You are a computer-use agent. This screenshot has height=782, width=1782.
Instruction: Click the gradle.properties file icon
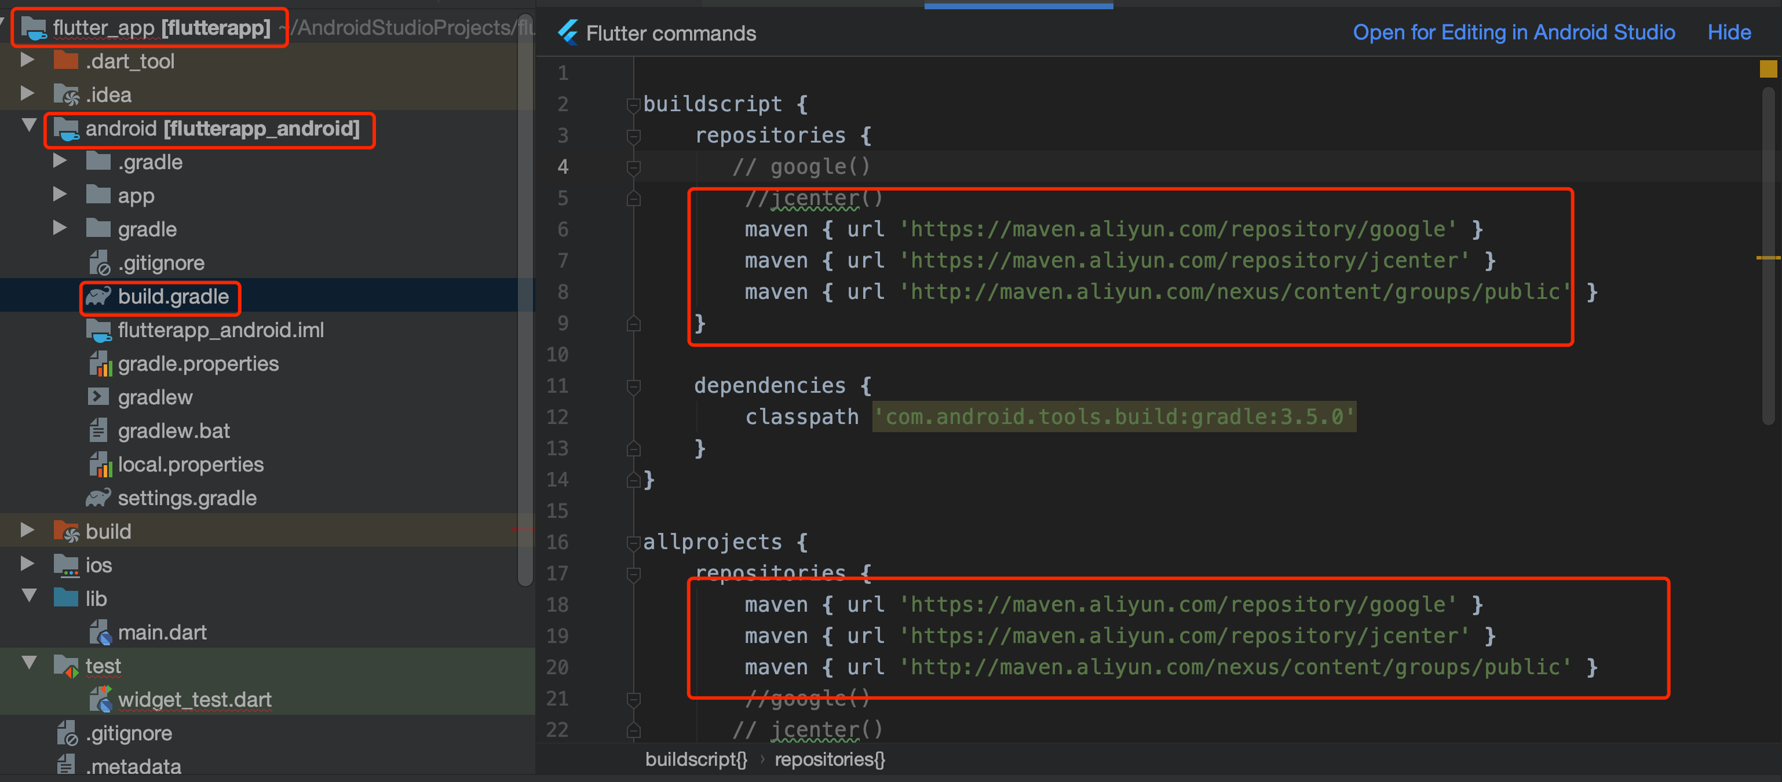point(100,364)
